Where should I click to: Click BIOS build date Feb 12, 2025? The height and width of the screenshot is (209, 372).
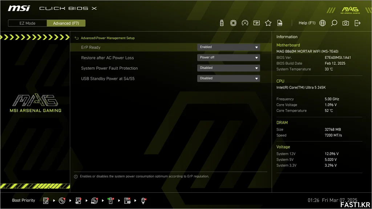(x=335, y=63)
